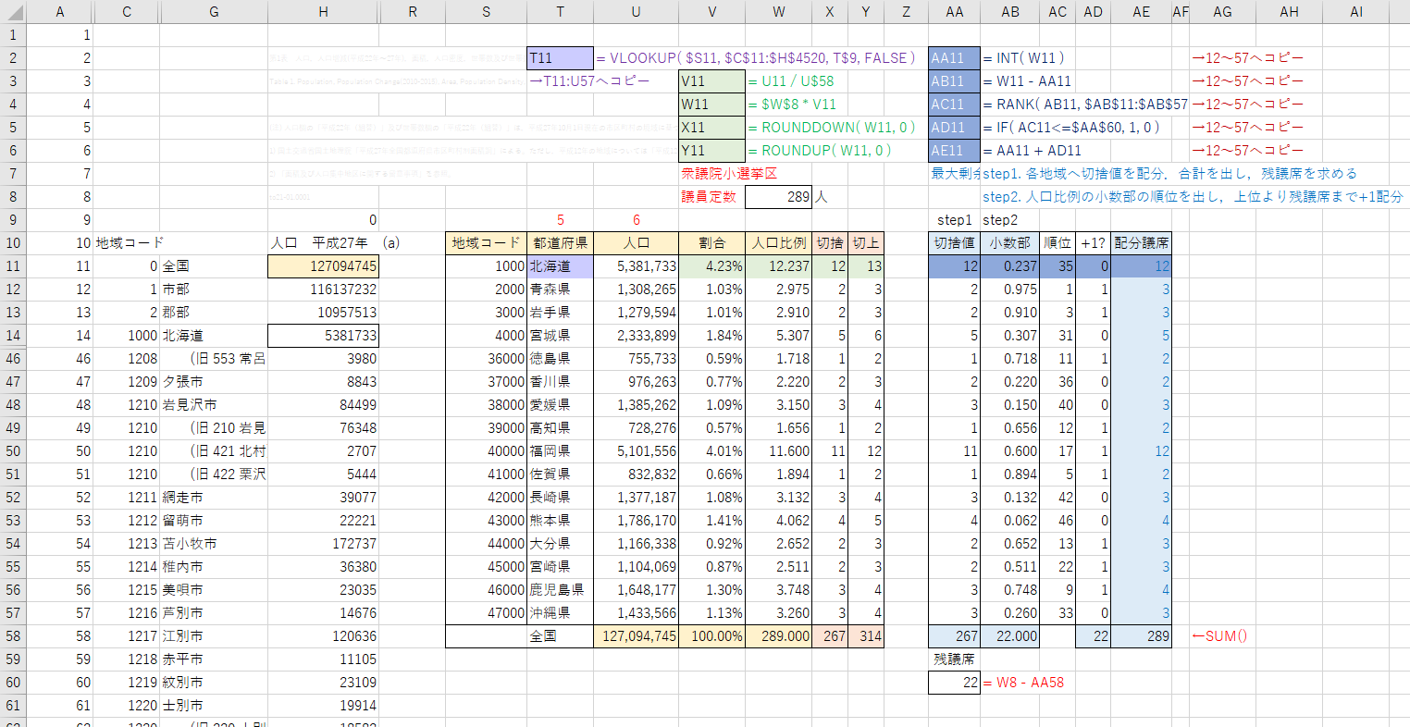Select the X11 label cell
Image resolution: width=1410 pixels, height=727 pixels.
(711, 128)
